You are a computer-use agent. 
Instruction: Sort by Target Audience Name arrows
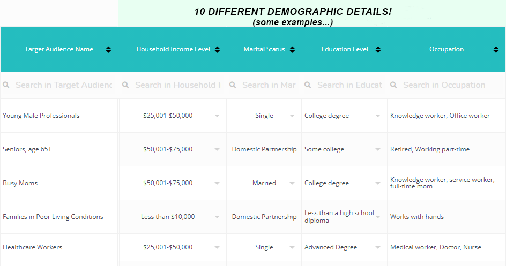[108, 50]
